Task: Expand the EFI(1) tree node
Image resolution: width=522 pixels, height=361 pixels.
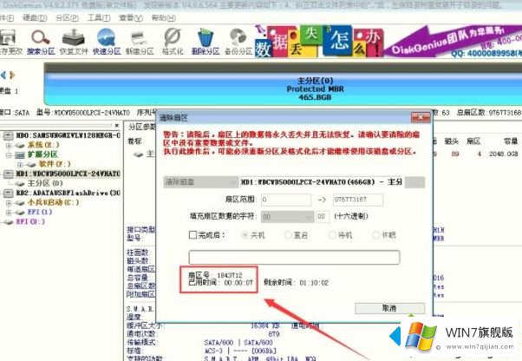Action: (x=9, y=212)
